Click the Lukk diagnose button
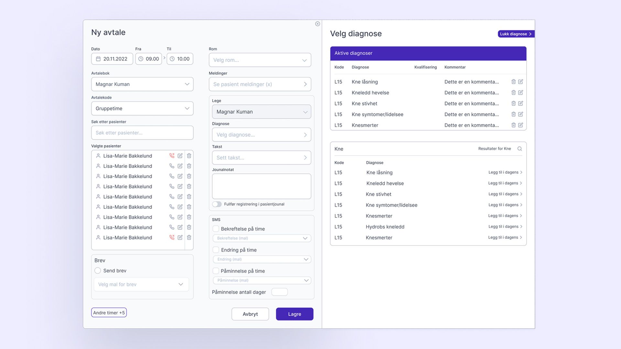621x349 pixels. (x=516, y=34)
